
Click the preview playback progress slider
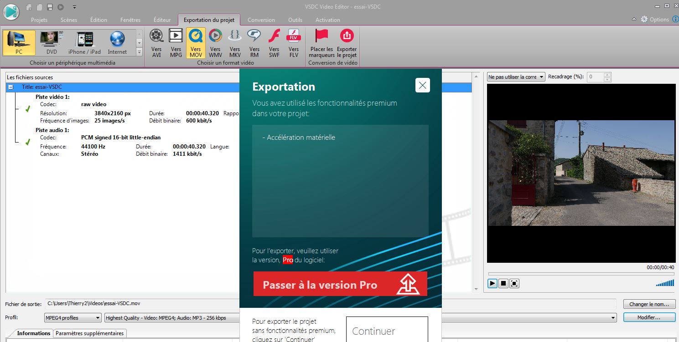581,274
